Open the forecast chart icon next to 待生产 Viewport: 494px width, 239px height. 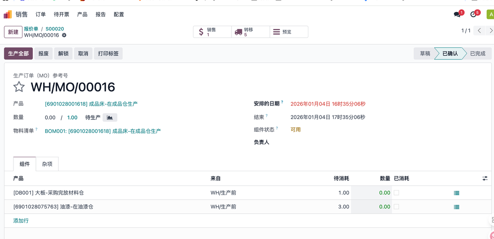tap(110, 118)
